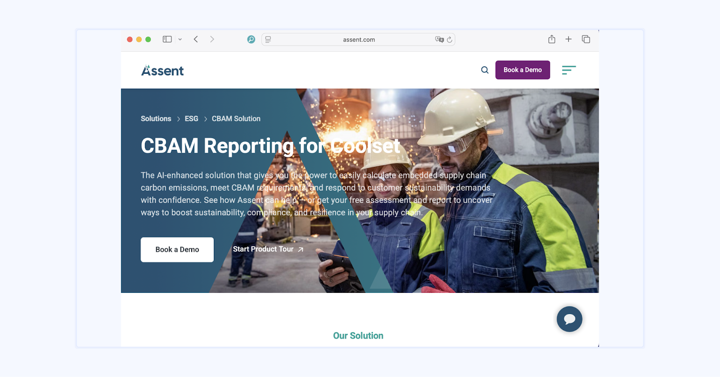The image size is (720, 377).
Task: Toggle the Safari sidebar icon
Action: 167,39
